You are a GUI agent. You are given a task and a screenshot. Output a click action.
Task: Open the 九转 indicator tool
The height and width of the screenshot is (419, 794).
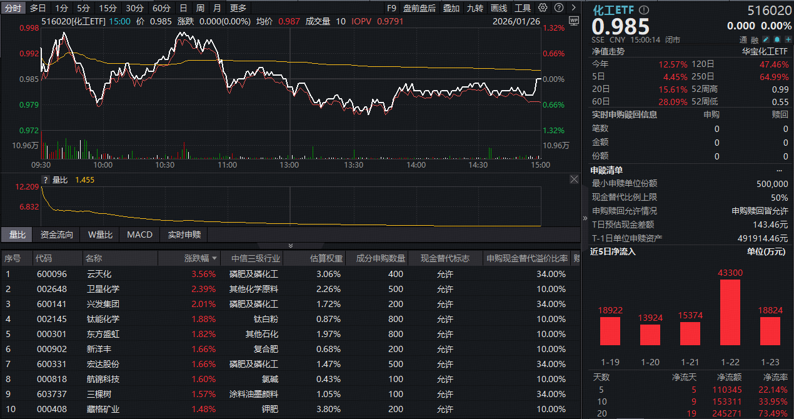click(475, 8)
